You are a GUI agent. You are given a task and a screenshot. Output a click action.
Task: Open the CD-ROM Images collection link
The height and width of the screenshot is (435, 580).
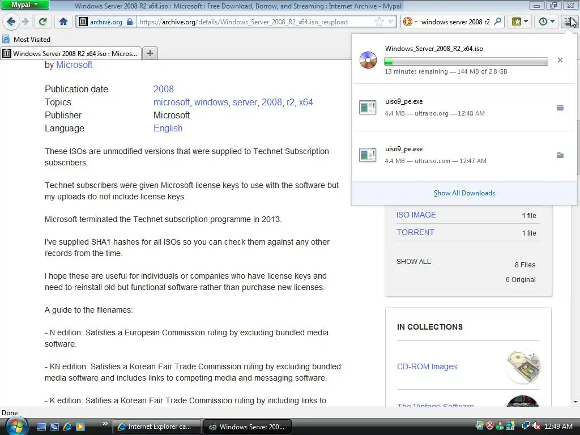point(427,366)
